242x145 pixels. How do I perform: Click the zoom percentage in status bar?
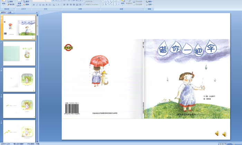click(230, 144)
